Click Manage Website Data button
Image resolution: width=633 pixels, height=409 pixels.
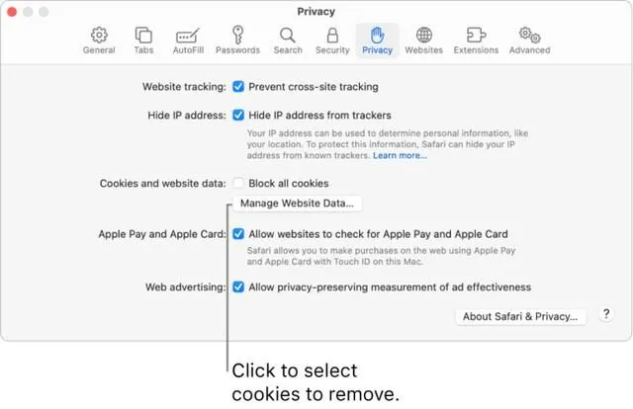297,204
